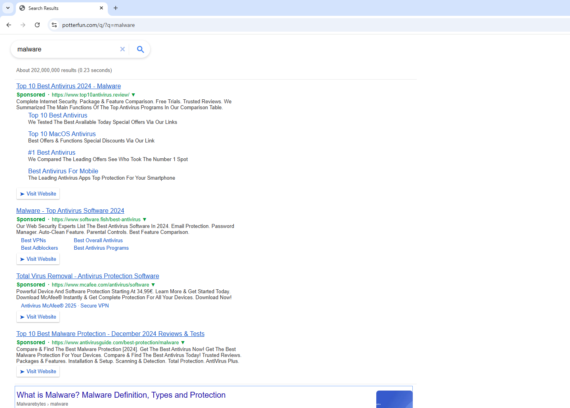Open Top 10 Best Antivirus 2024 - Malware
The width and height of the screenshot is (570, 408).
69,86
